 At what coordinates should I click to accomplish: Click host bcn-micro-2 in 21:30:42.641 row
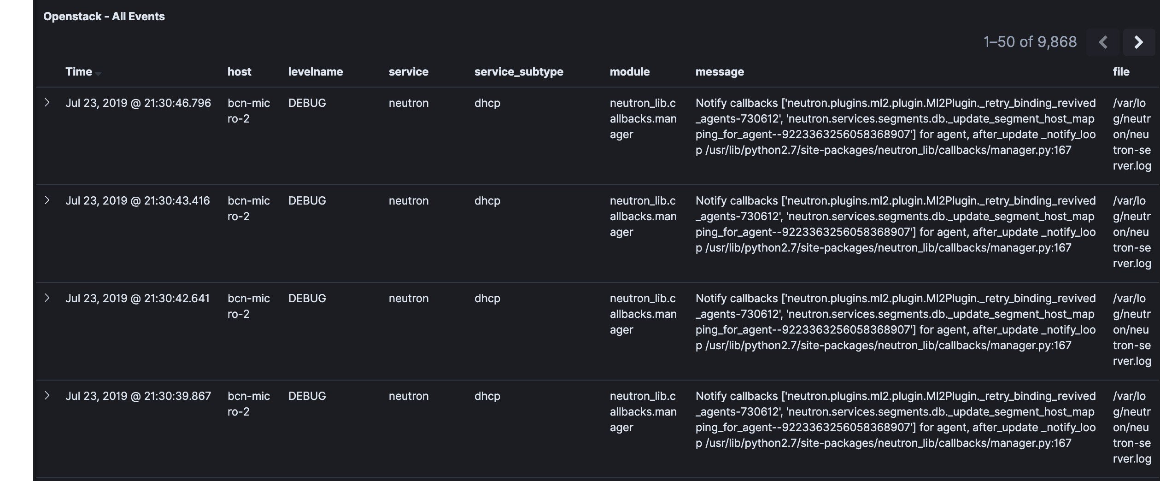pos(249,306)
